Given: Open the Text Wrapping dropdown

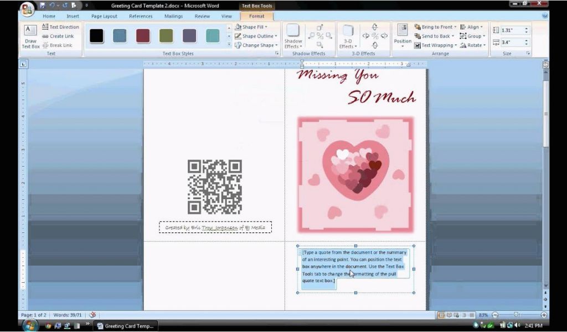Looking at the screenshot, I should [x=435, y=45].
